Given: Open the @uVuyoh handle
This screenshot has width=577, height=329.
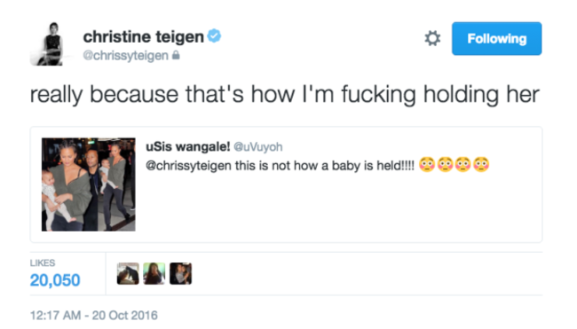Looking at the screenshot, I should [258, 146].
